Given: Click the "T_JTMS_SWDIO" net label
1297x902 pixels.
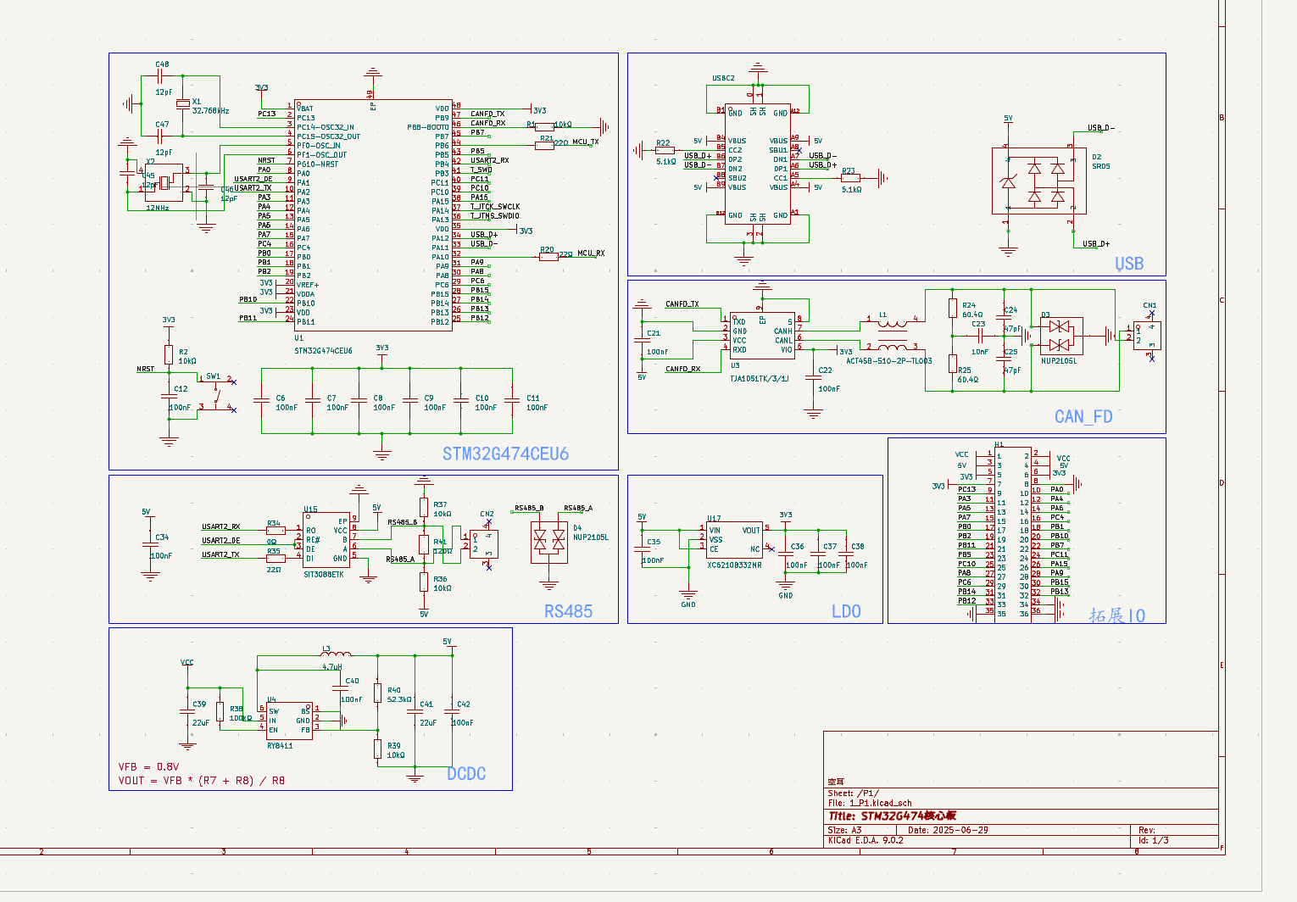Looking at the screenshot, I should pos(495,216).
